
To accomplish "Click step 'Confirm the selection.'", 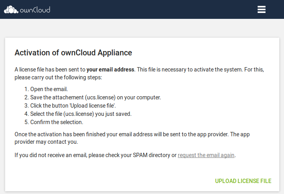I will tap(57, 122).
